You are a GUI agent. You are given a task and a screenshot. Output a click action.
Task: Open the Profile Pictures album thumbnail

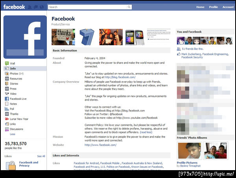pyautogui.click(x=189, y=150)
